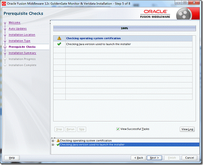Click the red Oracle window title icon
This screenshot has height=165, width=203.
pyautogui.click(x=4, y=4)
